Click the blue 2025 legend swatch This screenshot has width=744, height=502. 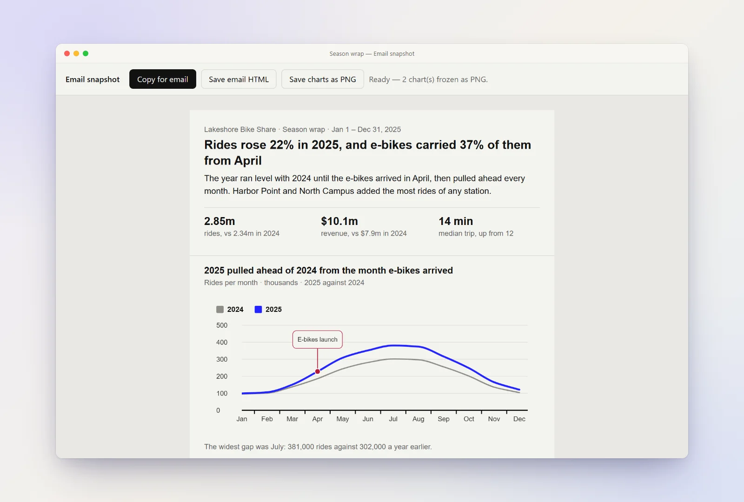(x=258, y=310)
